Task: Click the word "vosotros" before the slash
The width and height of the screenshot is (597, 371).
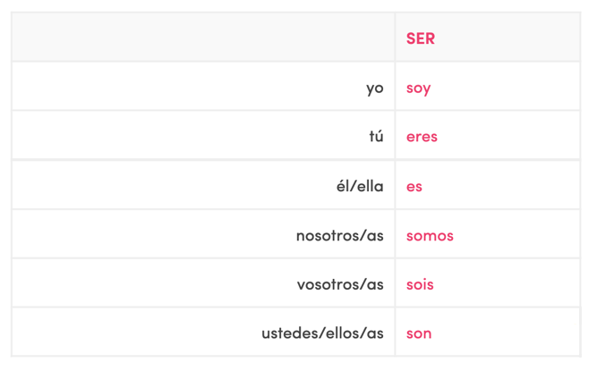Action: click(x=327, y=284)
